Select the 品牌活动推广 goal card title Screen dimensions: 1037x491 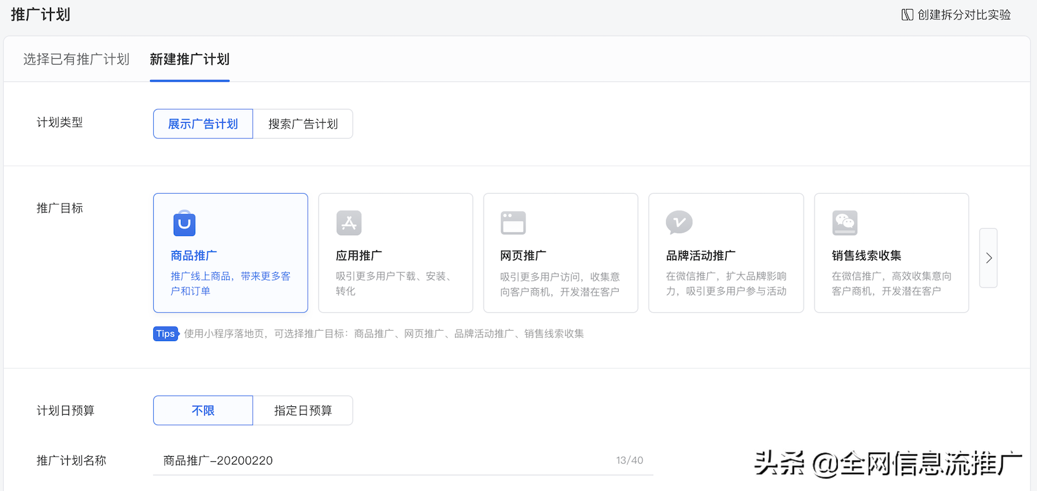pyautogui.click(x=701, y=256)
